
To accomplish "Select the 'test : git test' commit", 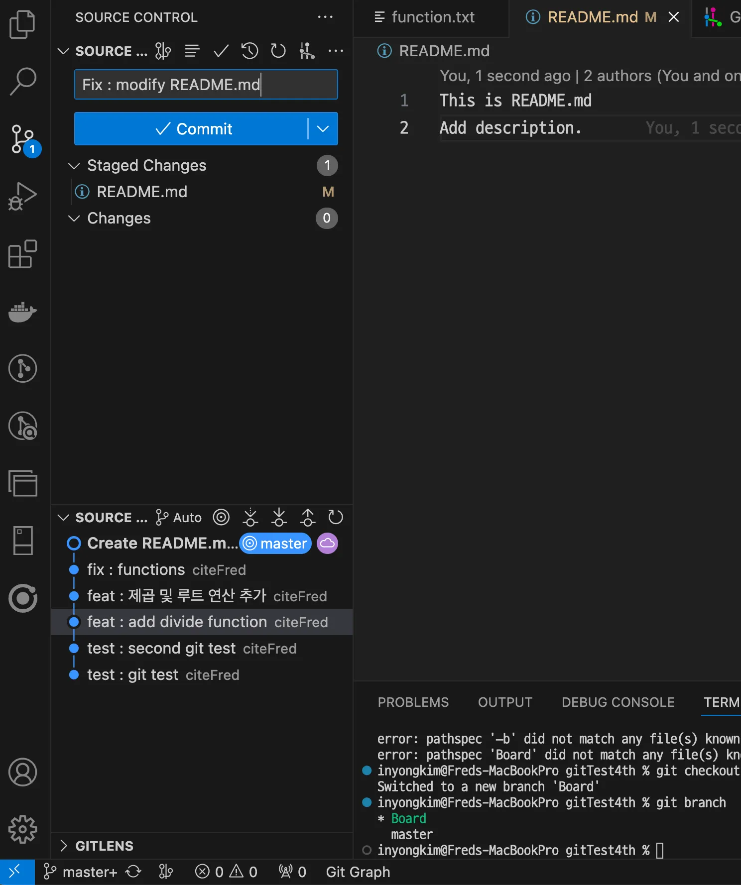I will (x=202, y=674).
